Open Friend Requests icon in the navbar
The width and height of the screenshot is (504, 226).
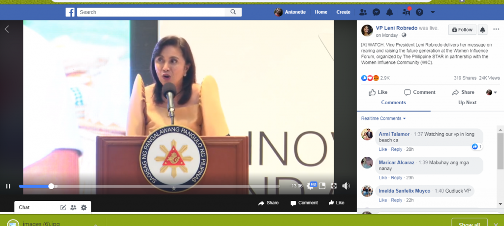coord(363,12)
